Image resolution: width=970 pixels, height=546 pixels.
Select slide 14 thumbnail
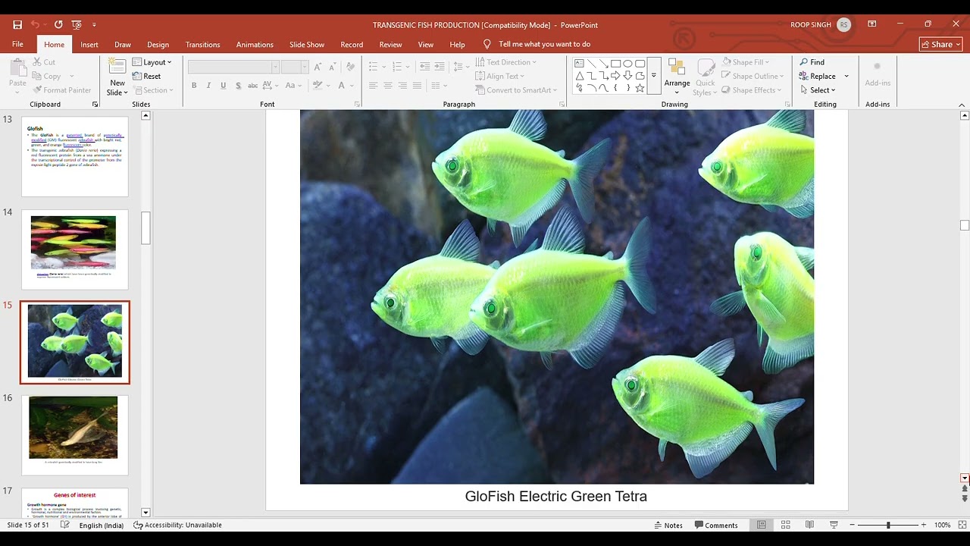click(x=75, y=249)
